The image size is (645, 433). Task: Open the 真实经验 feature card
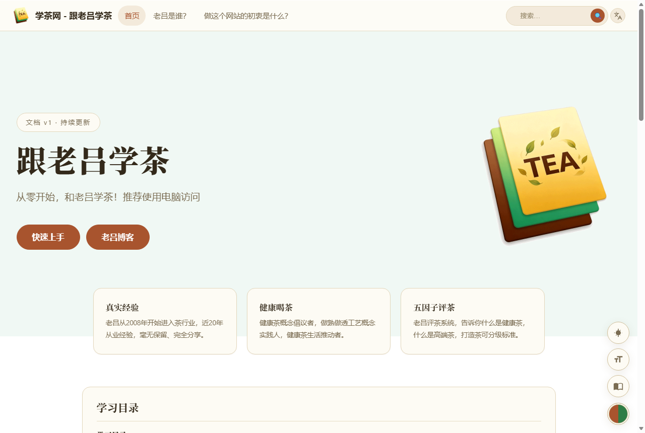165,321
